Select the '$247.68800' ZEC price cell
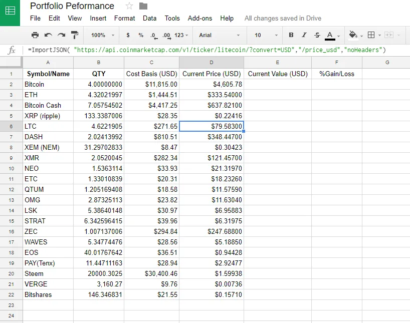The width and height of the screenshot is (410, 323). point(212,231)
